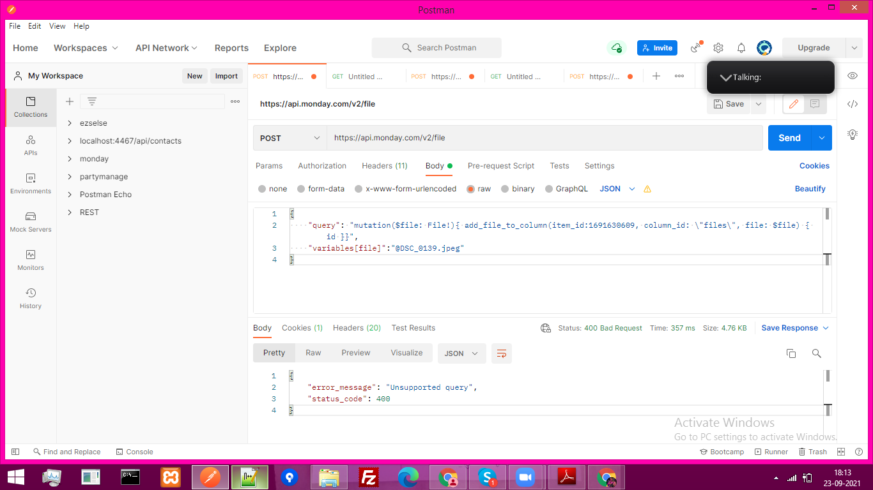Click the network globe icon near Status
Viewport: 873px width, 490px height.
tap(546, 328)
